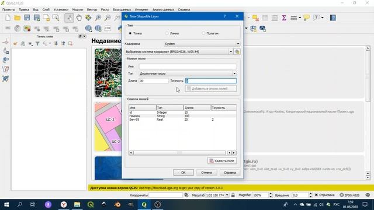
Task: Open the Вектор menu
Action: (92, 9)
